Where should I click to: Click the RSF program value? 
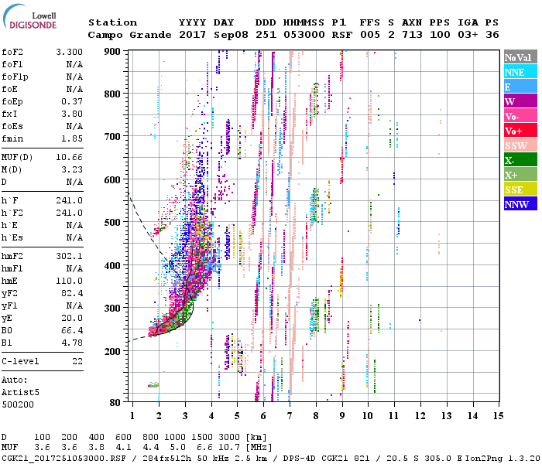click(342, 35)
